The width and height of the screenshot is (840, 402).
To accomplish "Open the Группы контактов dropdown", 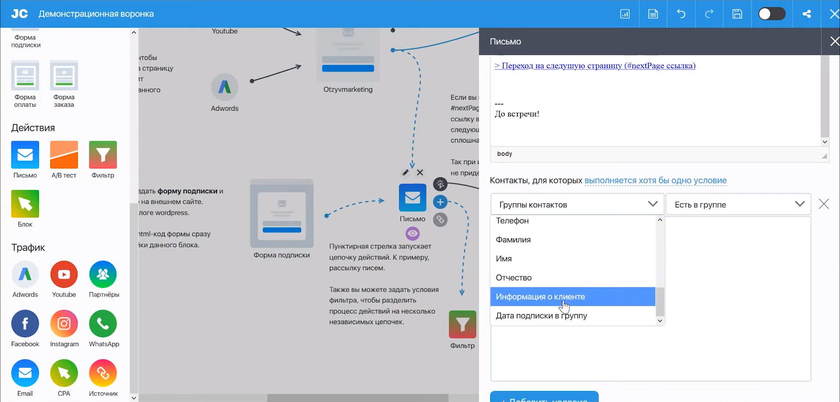I will [x=577, y=204].
